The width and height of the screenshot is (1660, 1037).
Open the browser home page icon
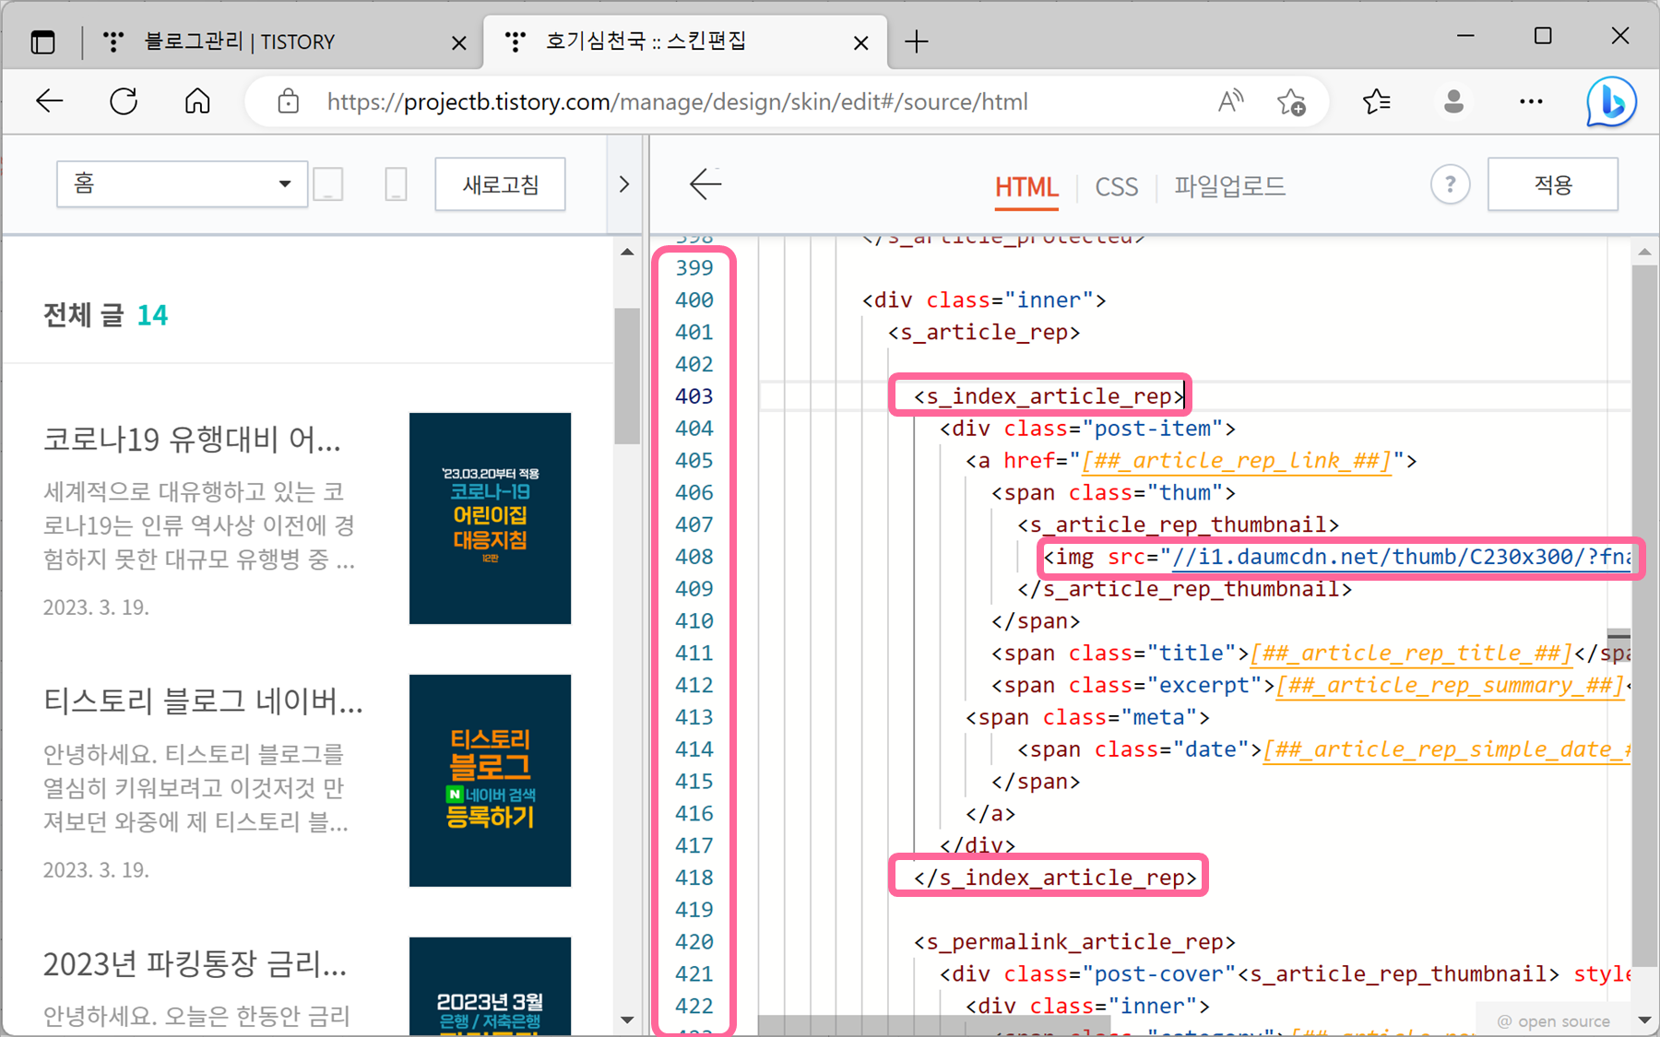tap(197, 101)
